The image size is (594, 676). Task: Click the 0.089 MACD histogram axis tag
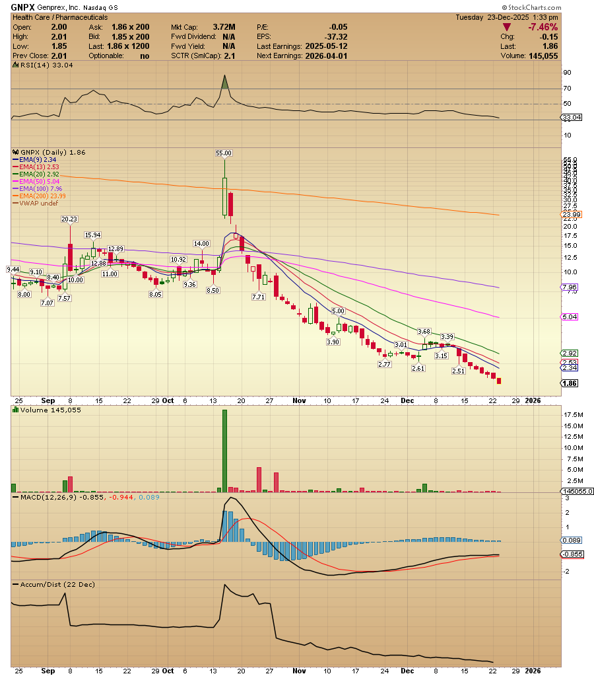(x=572, y=540)
